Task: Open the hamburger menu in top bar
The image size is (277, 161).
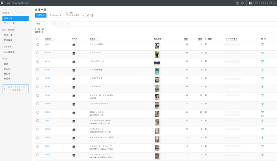Action: (2, 3)
